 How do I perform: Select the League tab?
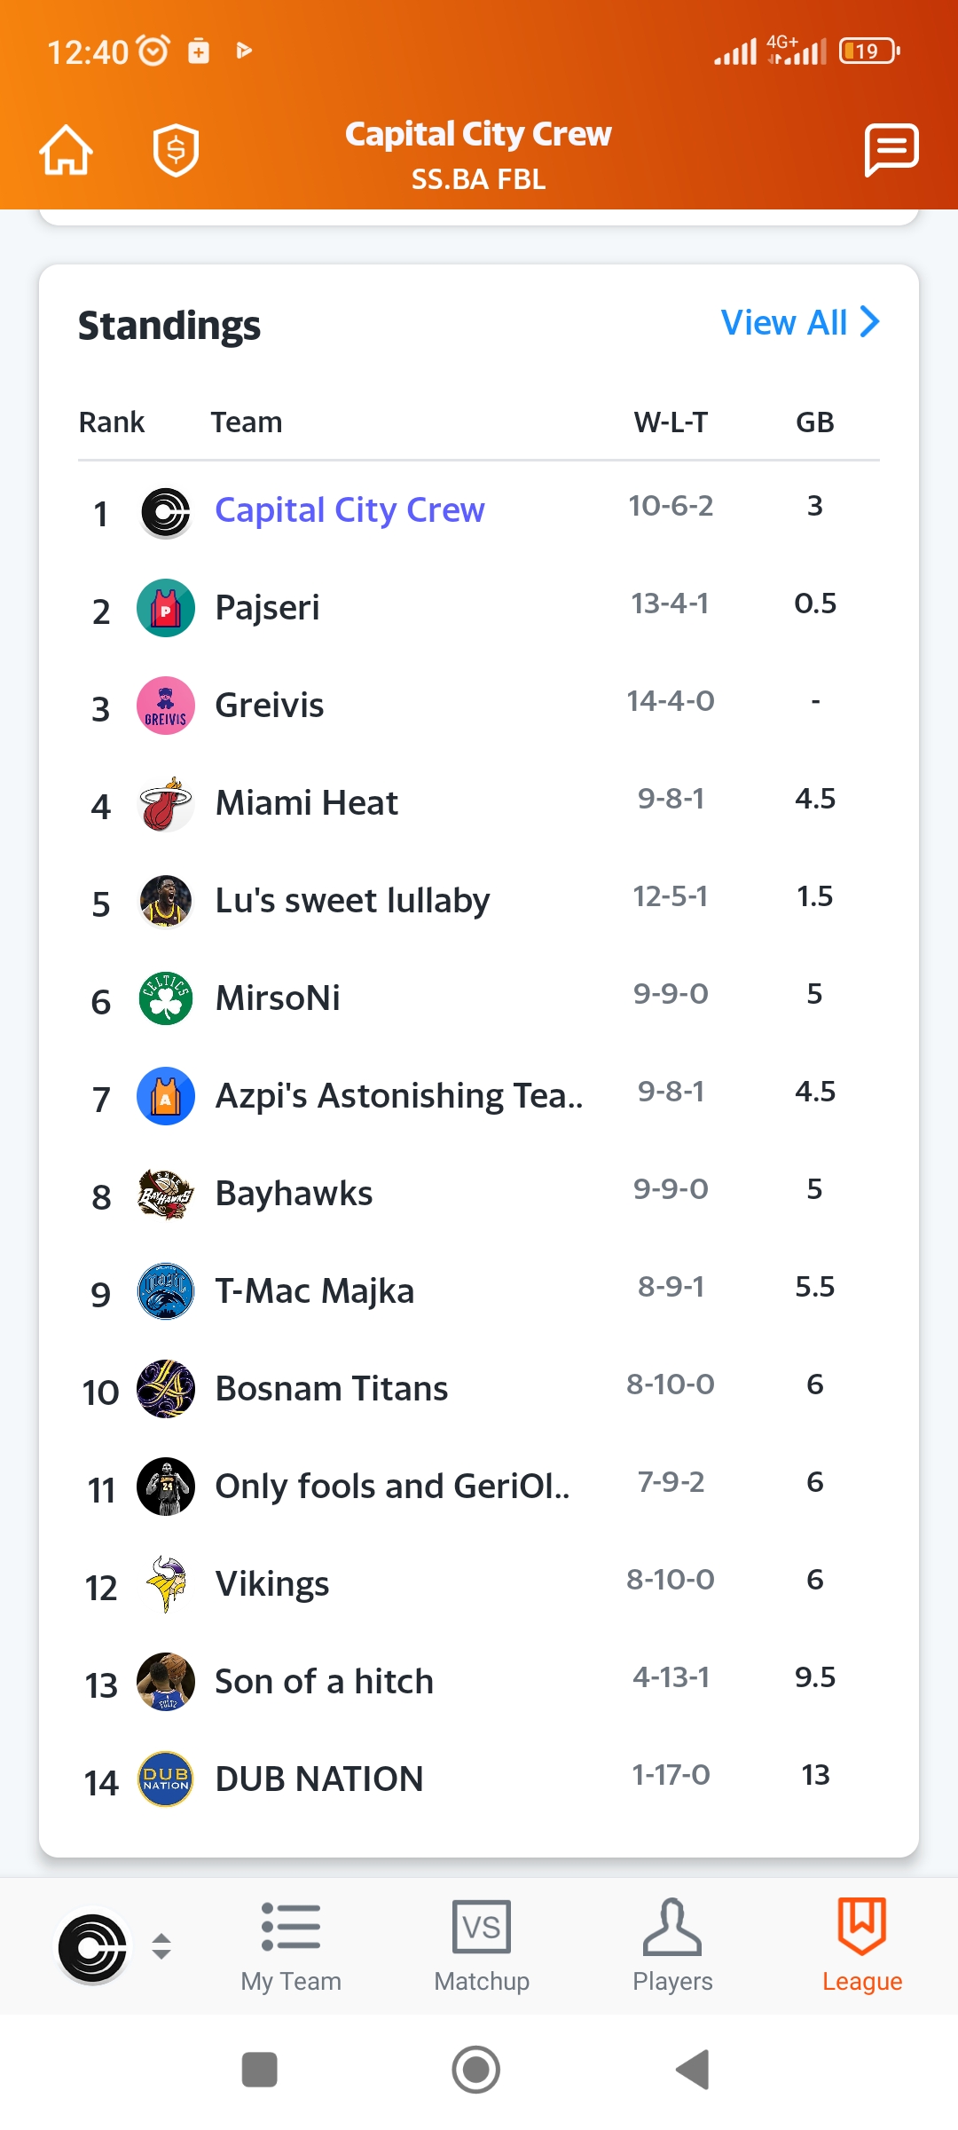coord(862,1948)
